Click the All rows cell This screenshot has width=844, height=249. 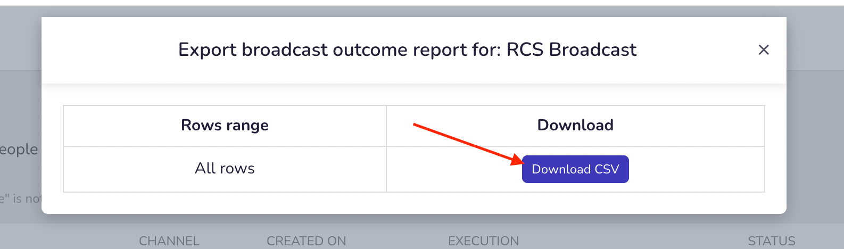(225, 169)
